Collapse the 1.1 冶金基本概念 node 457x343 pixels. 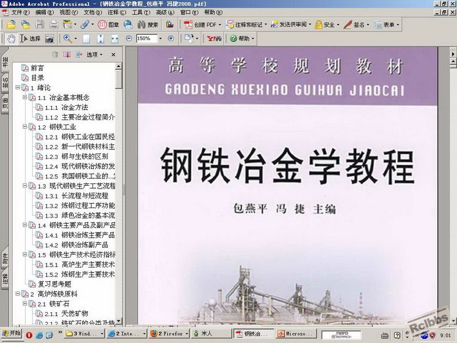[x=25, y=97]
